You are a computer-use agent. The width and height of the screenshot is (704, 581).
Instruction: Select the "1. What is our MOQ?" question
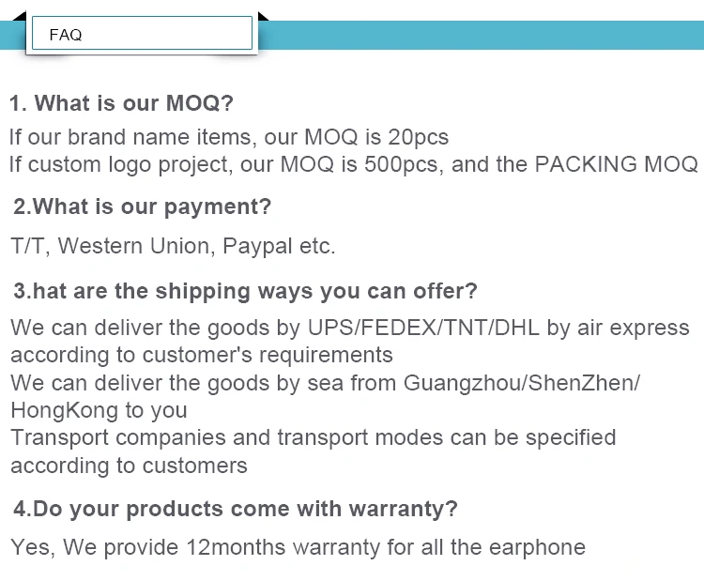point(121,102)
